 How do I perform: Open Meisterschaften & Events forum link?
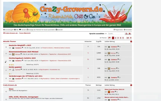tap(62, 48)
